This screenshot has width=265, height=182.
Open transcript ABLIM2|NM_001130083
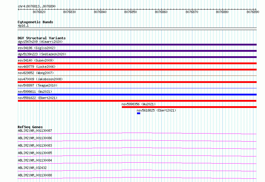[35, 145]
